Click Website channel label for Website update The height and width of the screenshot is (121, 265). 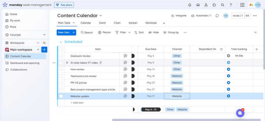tap(177, 96)
